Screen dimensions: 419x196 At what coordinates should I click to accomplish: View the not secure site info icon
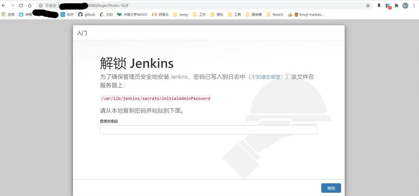40,6
